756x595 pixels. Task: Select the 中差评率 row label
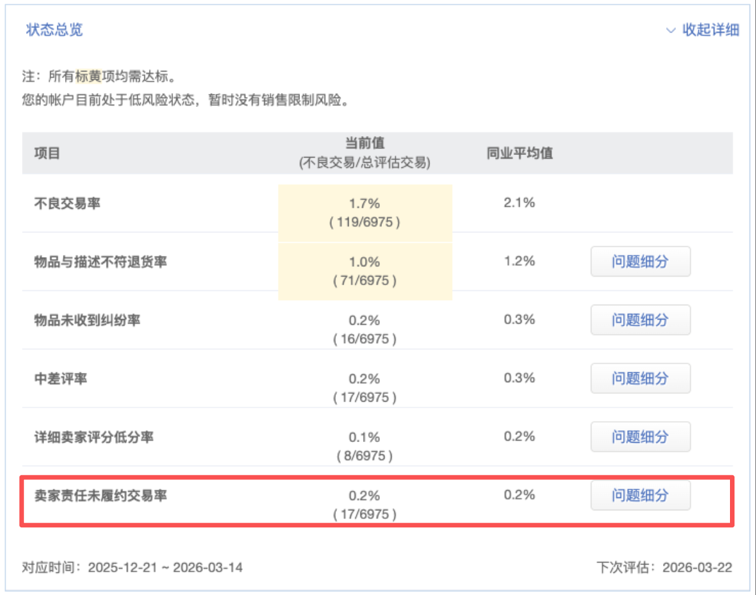[x=61, y=379]
